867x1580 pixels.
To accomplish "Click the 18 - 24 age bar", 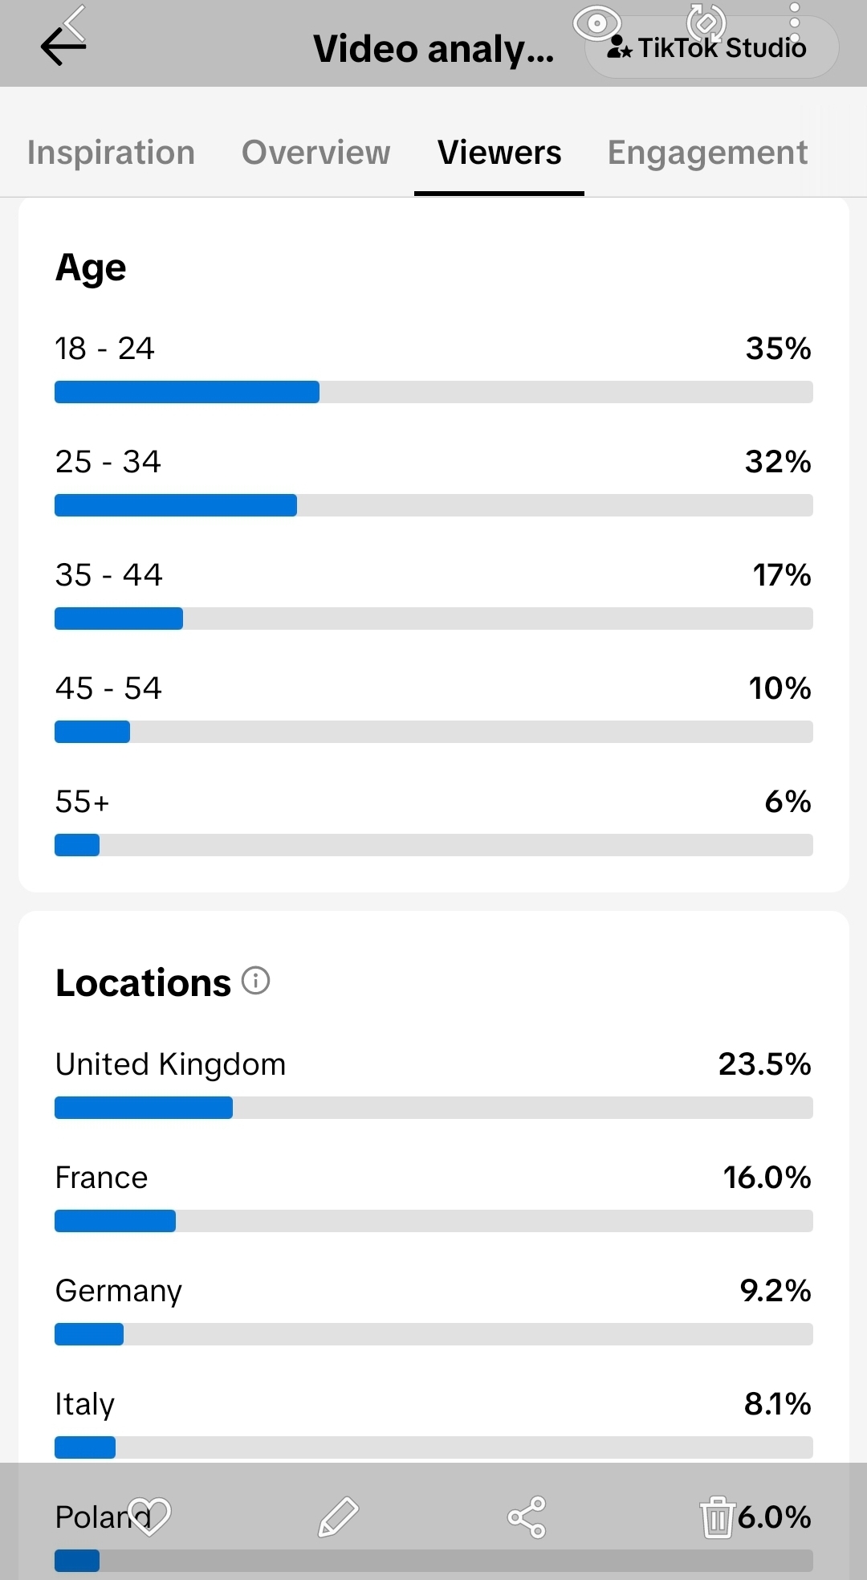I will click(433, 392).
